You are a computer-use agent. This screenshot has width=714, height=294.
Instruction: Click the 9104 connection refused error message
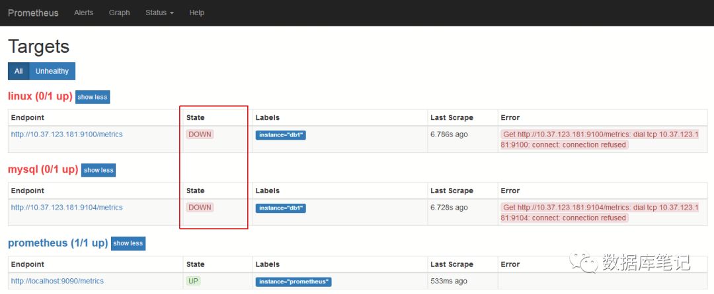[600, 212]
